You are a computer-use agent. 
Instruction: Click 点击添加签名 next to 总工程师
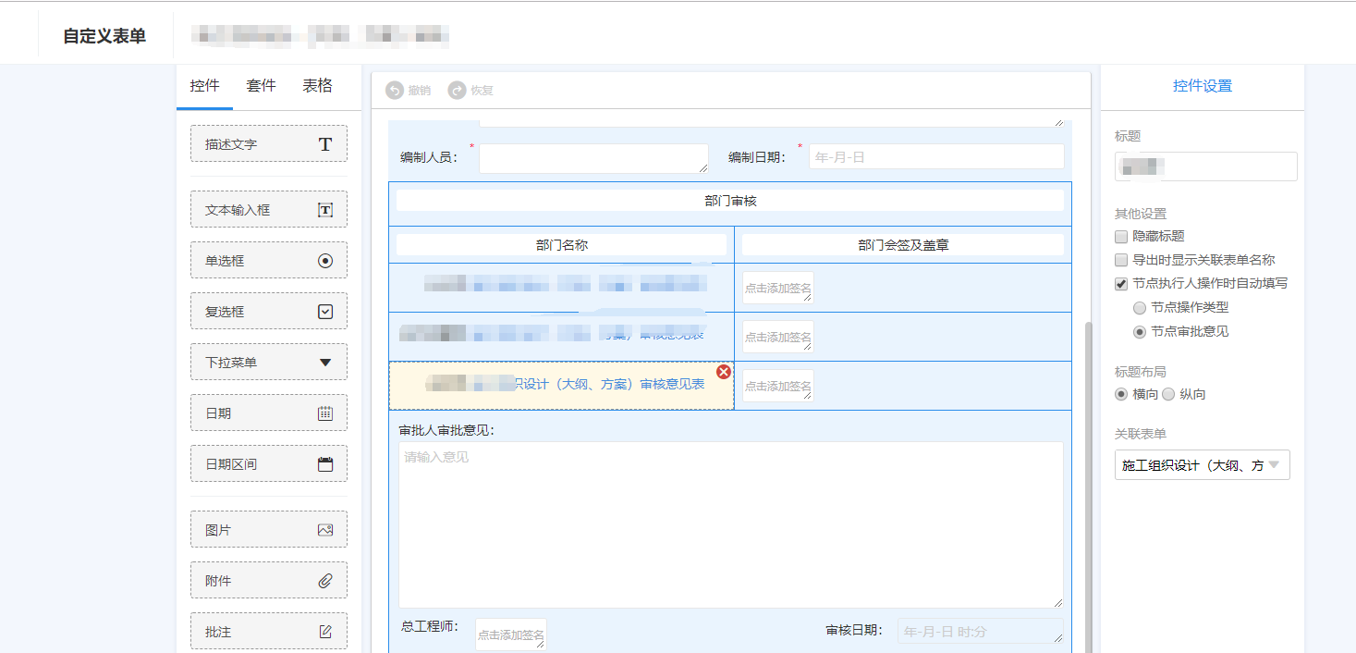click(510, 635)
